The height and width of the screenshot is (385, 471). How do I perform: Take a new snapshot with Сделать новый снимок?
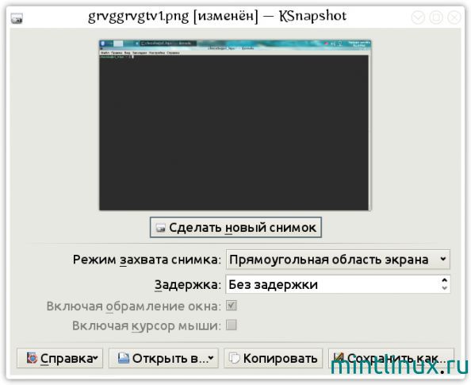235,227
